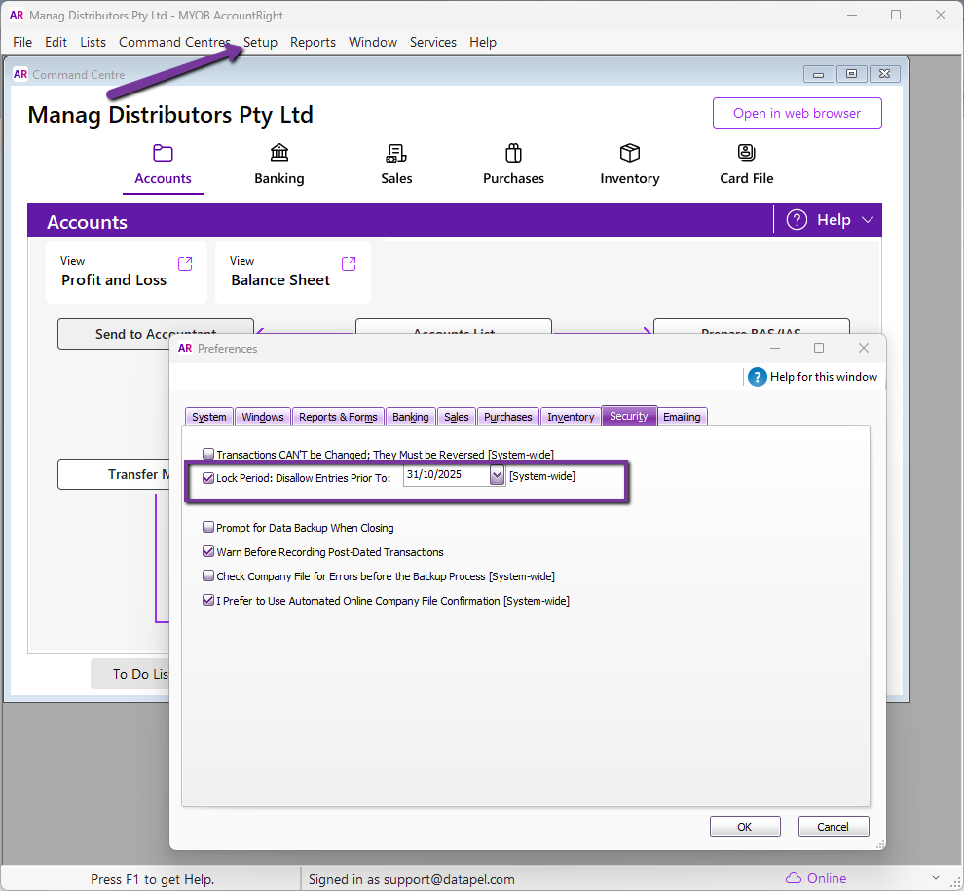Open the Banking command centre icon
964x891 pixels.
[x=279, y=153]
